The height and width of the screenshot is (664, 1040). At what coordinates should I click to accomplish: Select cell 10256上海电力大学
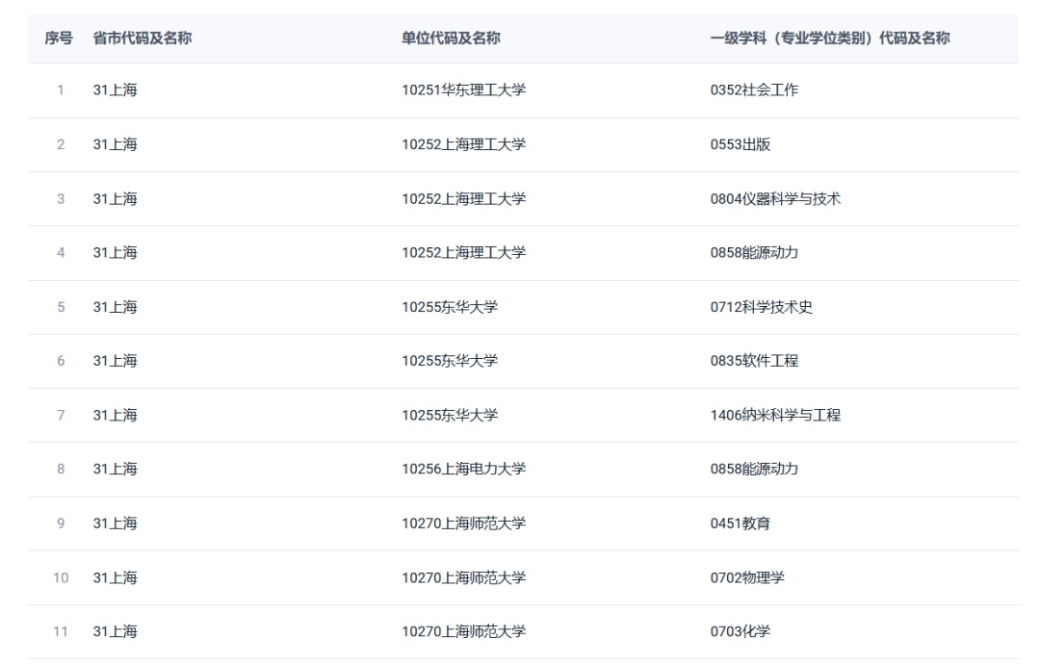point(463,469)
